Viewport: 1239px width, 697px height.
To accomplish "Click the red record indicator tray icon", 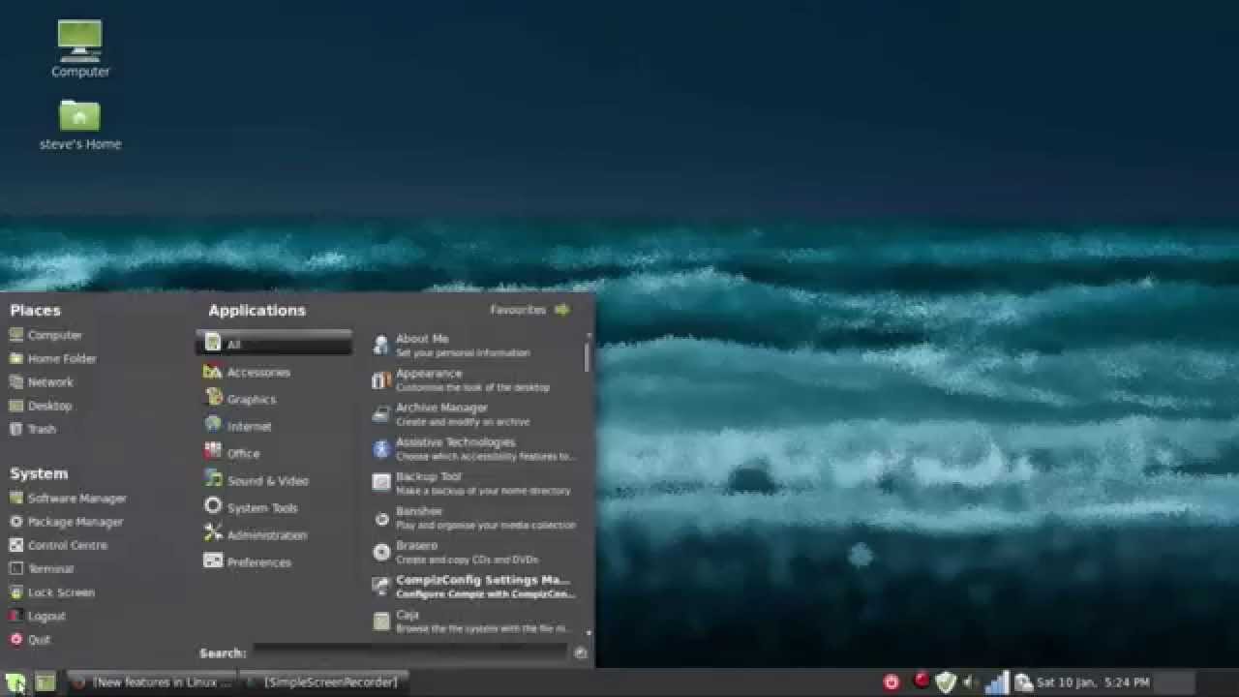I will pos(922,680).
